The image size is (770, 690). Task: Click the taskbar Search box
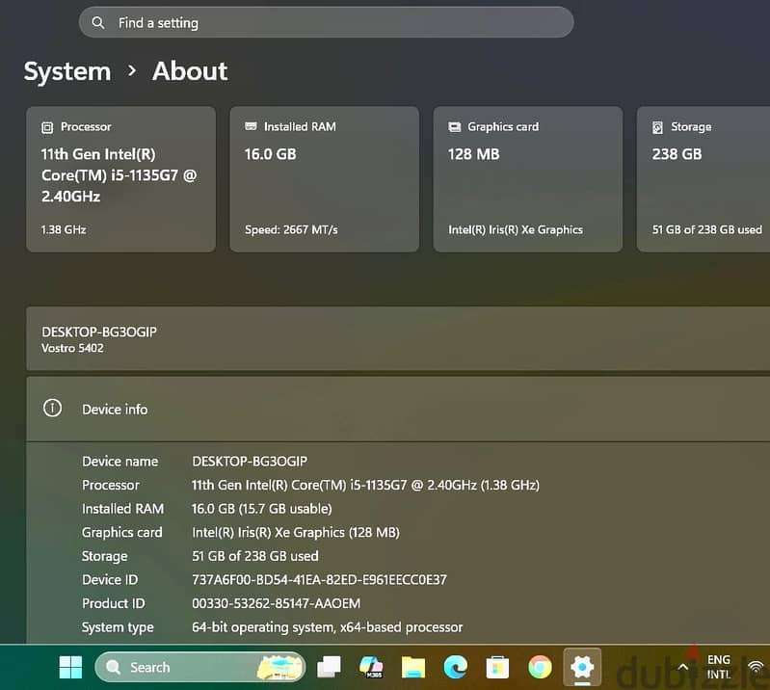tap(200, 668)
